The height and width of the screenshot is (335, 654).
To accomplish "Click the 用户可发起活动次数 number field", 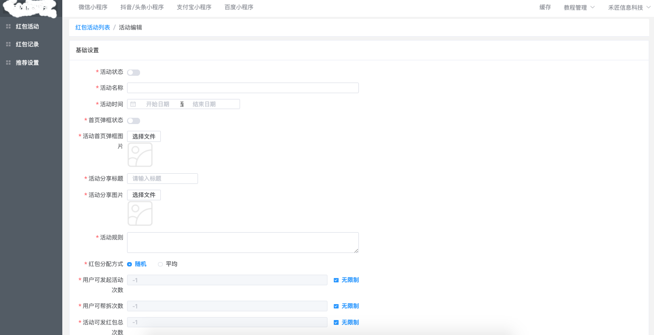I will click(x=227, y=280).
